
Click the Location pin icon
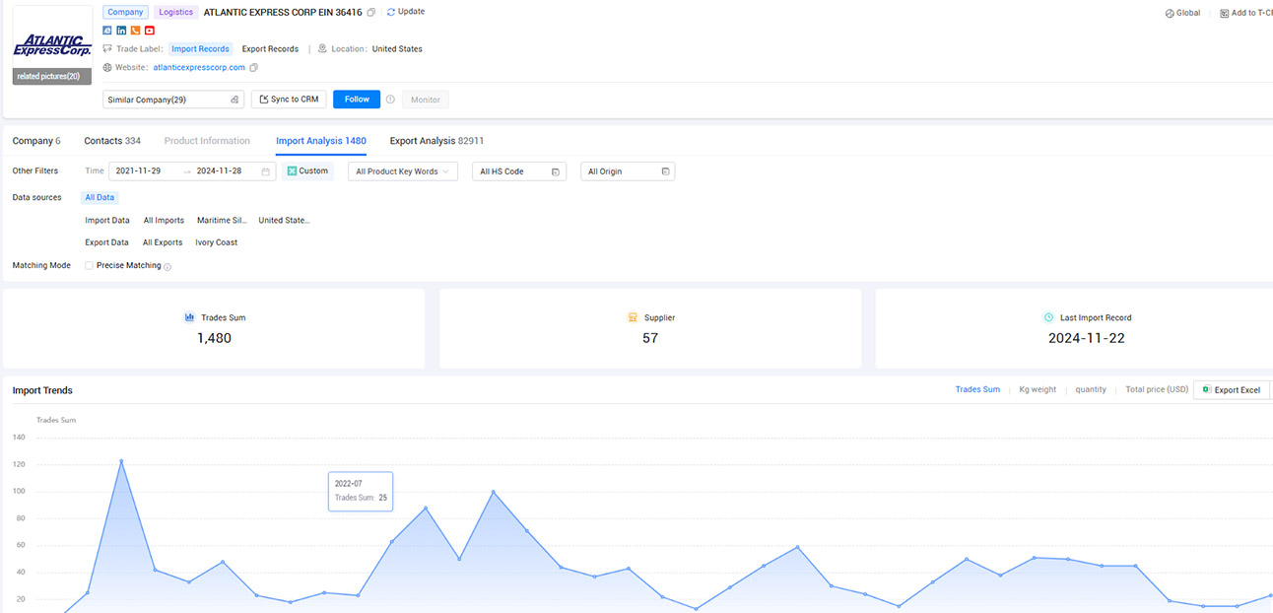tap(322, 48)
